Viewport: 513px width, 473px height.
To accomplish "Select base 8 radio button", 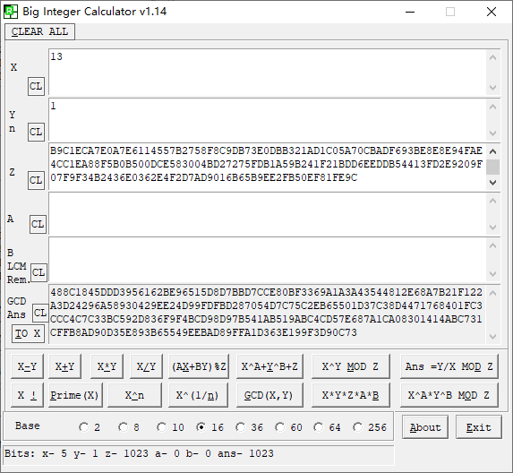I will tap(124, 427).
